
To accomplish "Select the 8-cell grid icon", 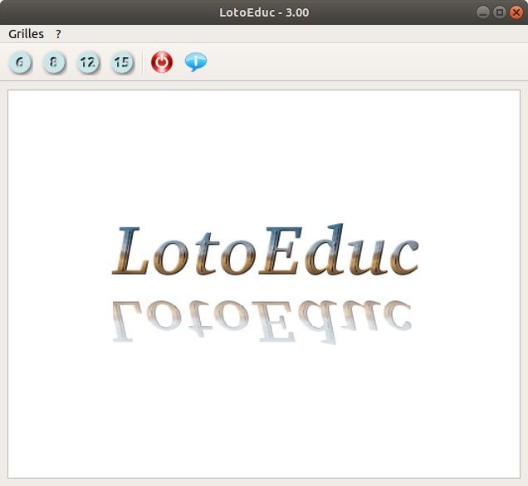I will 54,62.
